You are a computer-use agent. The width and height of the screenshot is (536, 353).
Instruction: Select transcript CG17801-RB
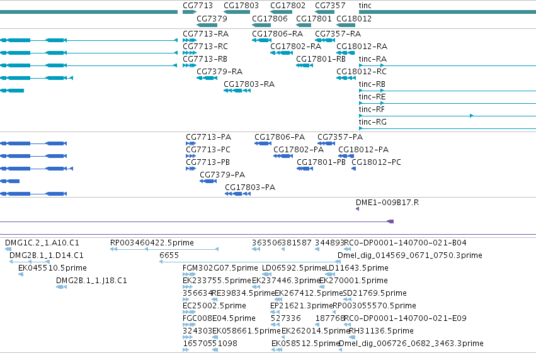coord(321,59)
